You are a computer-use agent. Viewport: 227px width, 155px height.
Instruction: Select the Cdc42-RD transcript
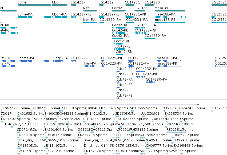point(119,33)
